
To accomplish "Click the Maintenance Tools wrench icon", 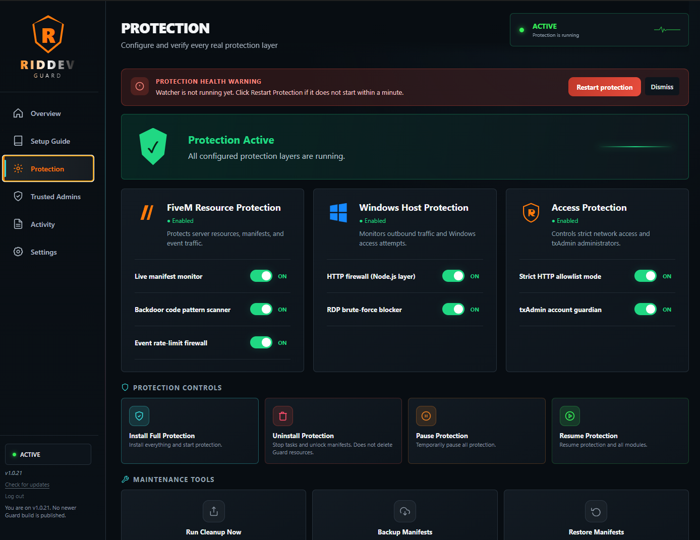I will click(126, 479).
